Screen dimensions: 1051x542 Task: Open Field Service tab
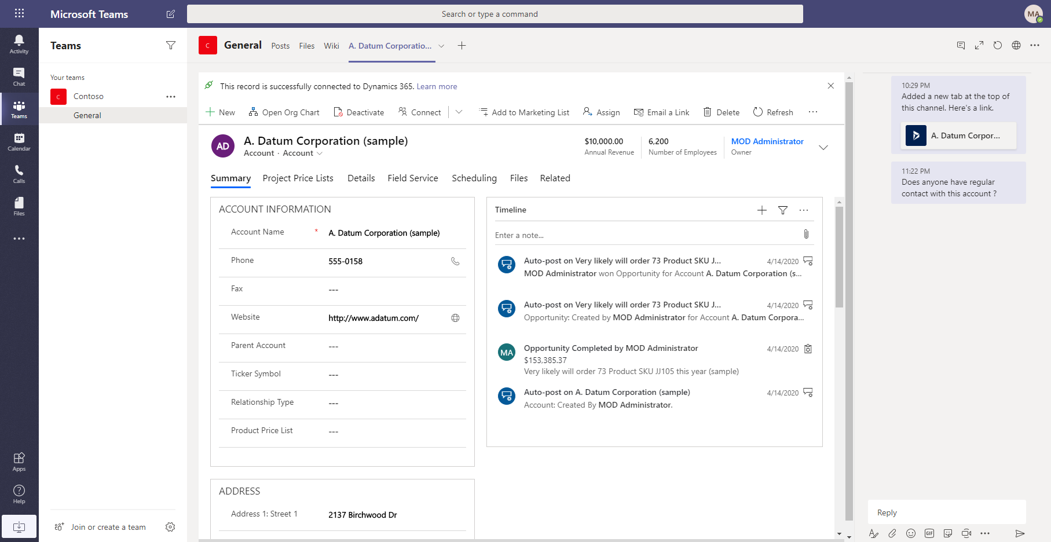(413, 178)
